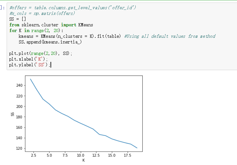The height and width of the screenshot is (165, 237).
Task: Click the comment '#Using all default values from method'
Action: tap(170, 36)
